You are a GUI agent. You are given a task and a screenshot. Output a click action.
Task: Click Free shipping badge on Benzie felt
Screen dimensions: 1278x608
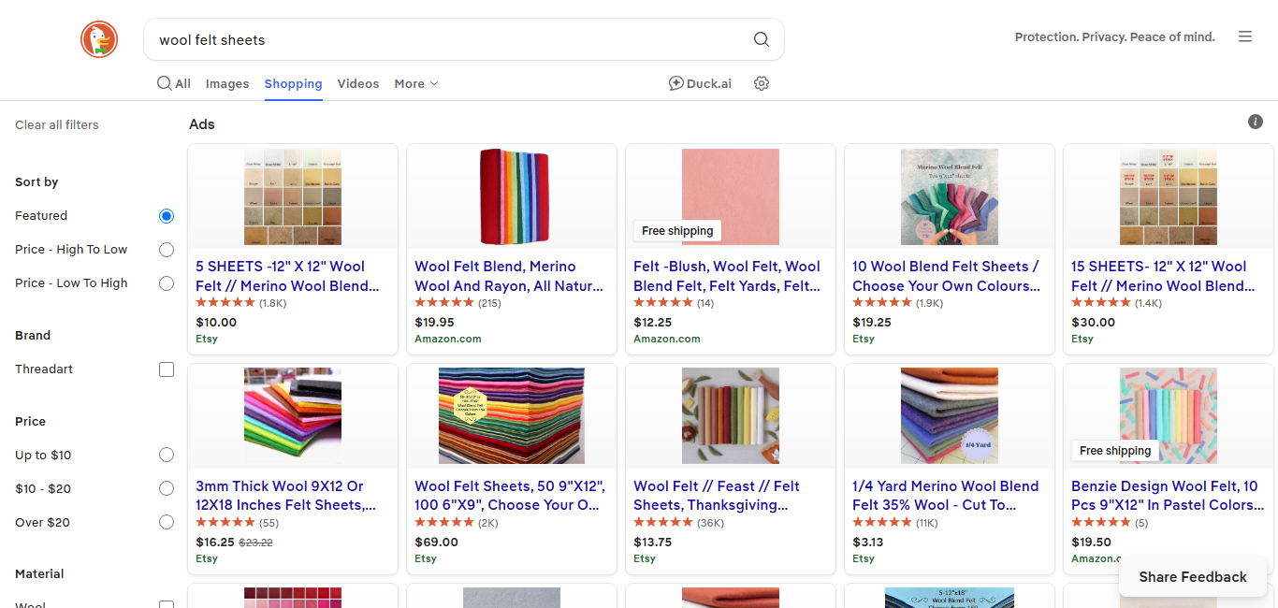[1115, 451]
